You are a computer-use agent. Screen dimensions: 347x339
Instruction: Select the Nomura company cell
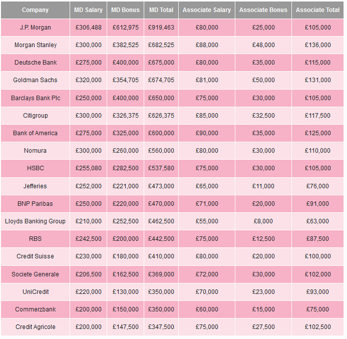(x=35, y=151)
